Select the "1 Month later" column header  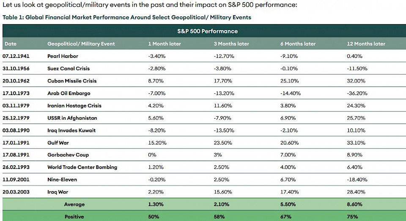165,44
